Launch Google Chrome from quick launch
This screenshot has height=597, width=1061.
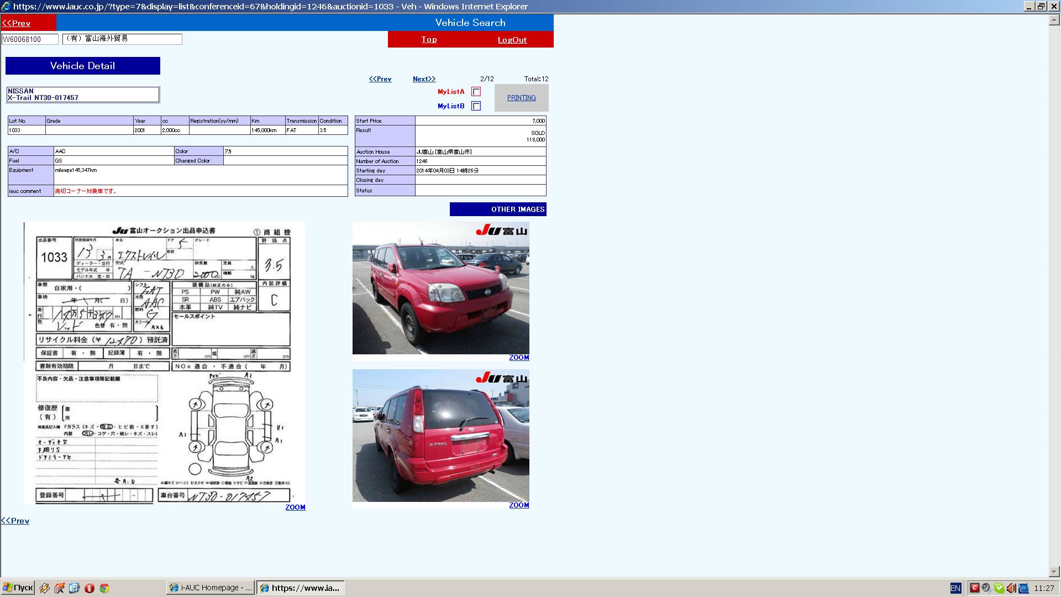(x=104, y=588)
